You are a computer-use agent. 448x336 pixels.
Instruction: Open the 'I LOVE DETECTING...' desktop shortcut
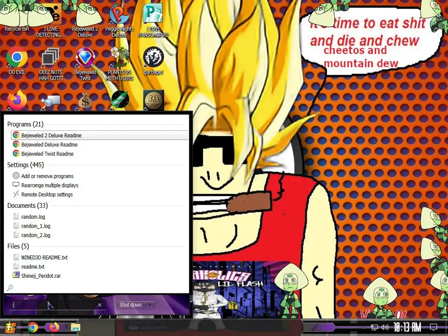coord(51,20)
